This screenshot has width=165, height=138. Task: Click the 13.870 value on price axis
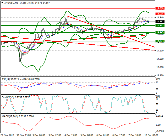click(159, 75)
